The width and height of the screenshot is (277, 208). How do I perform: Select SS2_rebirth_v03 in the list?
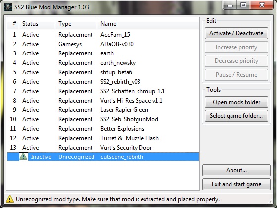pyautogui.click(x=103, y=82)
